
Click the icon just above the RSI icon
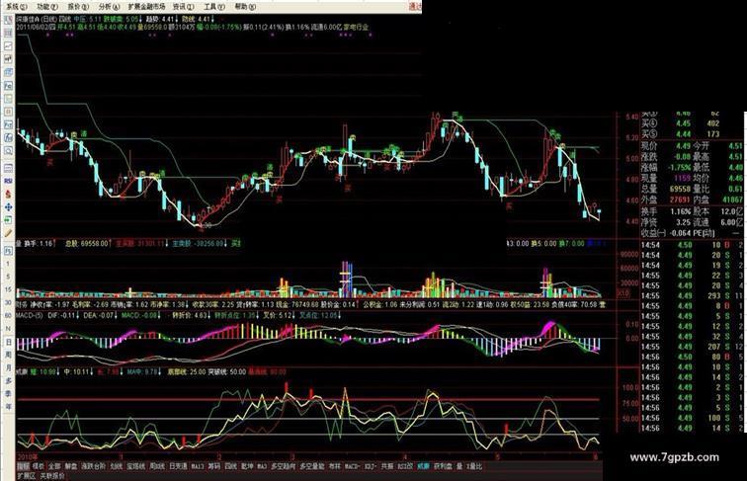point(8,168)
